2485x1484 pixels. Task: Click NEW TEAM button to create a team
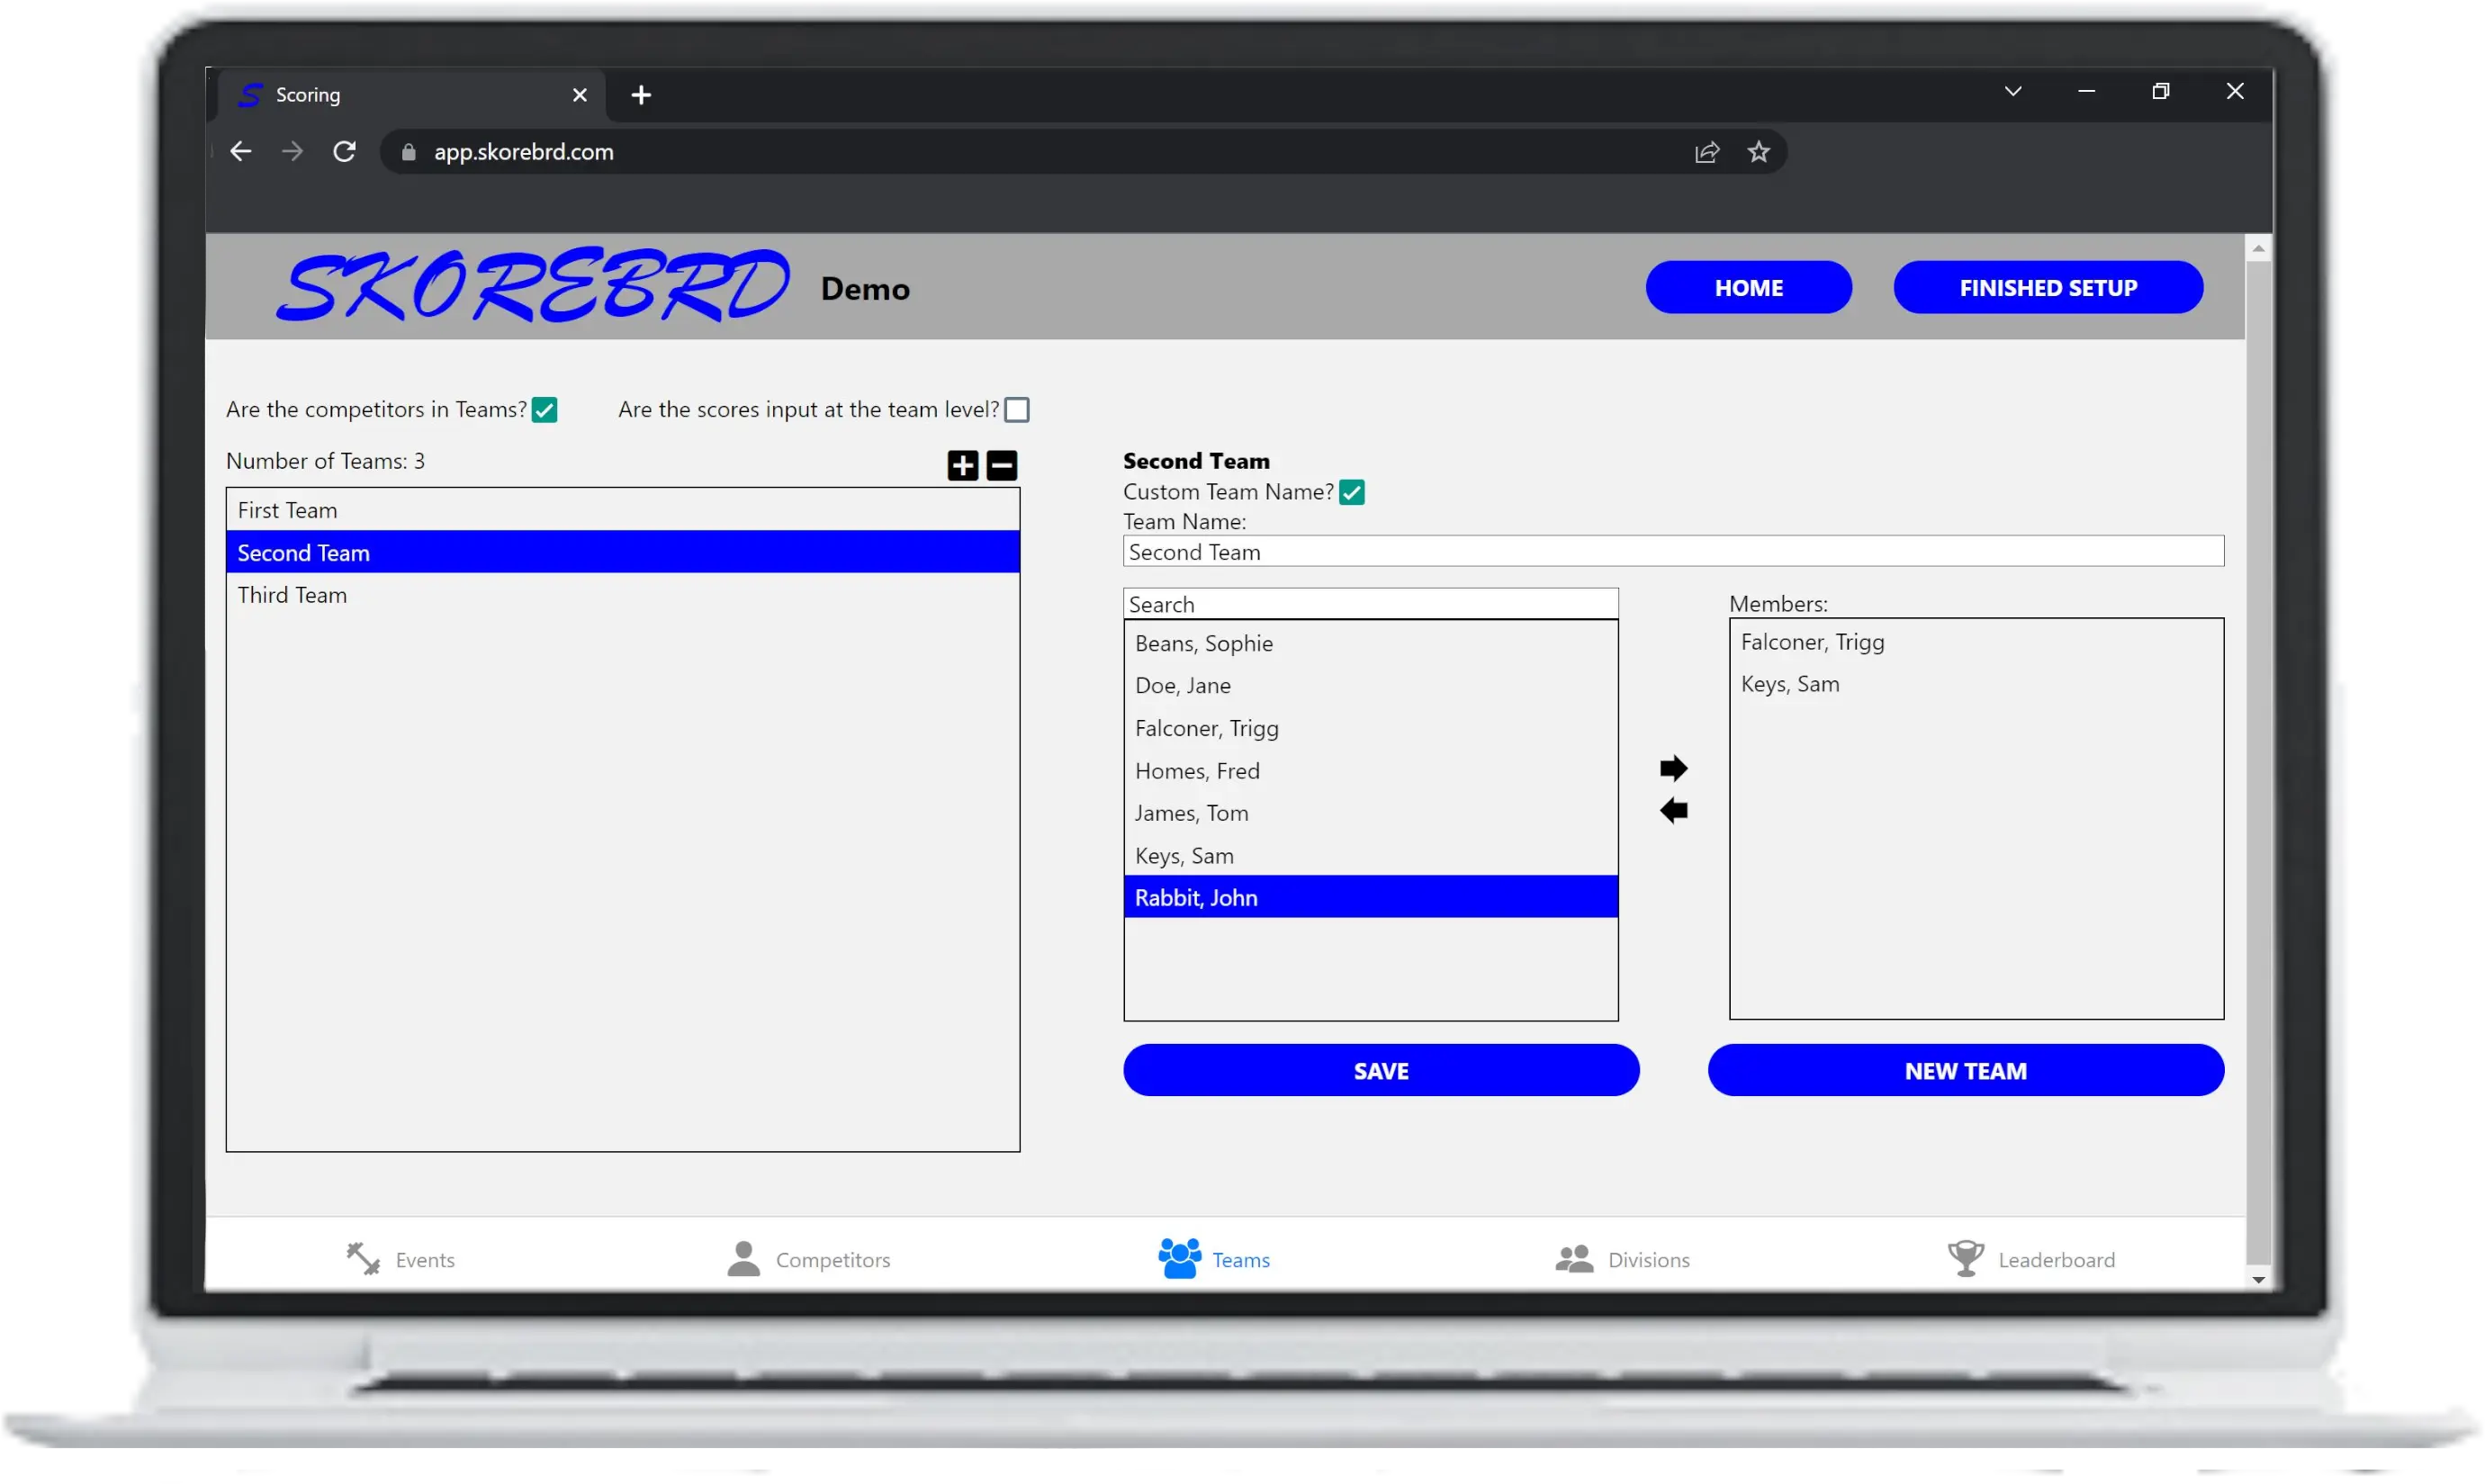click(x=1964, y=1069)
